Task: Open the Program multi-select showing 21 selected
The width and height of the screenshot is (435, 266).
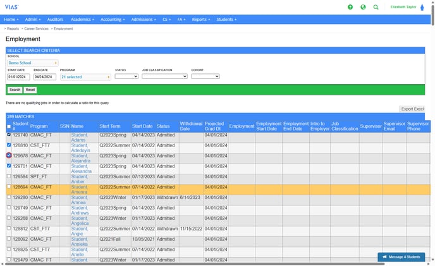Action: tap(85, 77)
